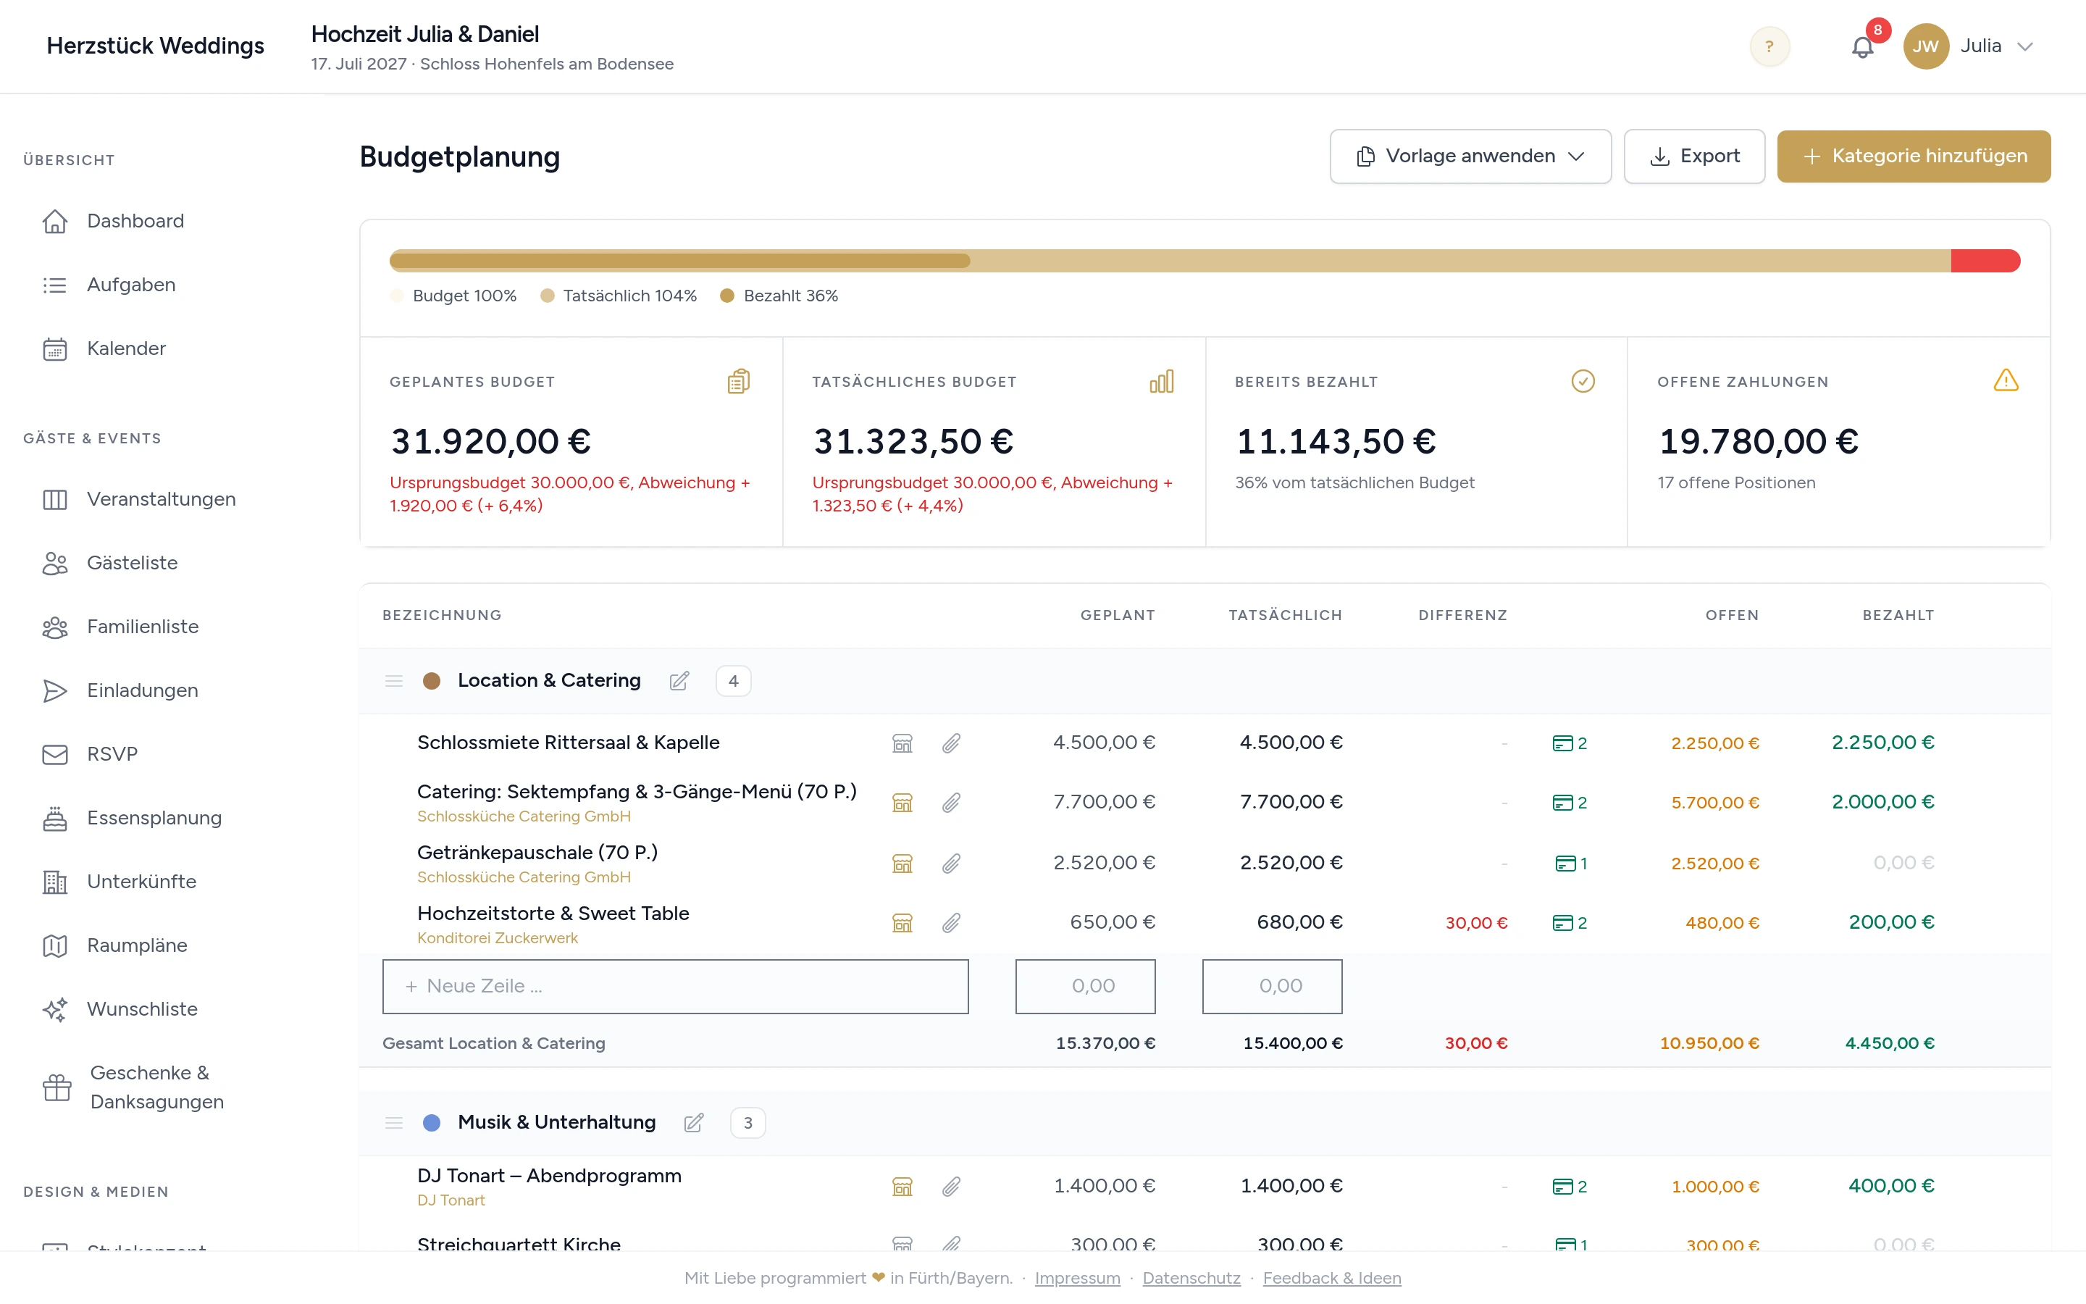This screenshot has height=1304, width=2086.
Task: Open vendor icon for Schlossmiete Rittersaal & Kapelle
Action: (x=902, y=743)
